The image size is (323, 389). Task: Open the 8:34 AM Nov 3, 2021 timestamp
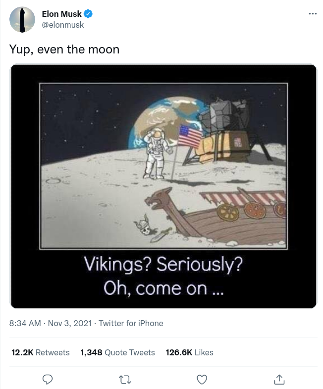point(51,323)
